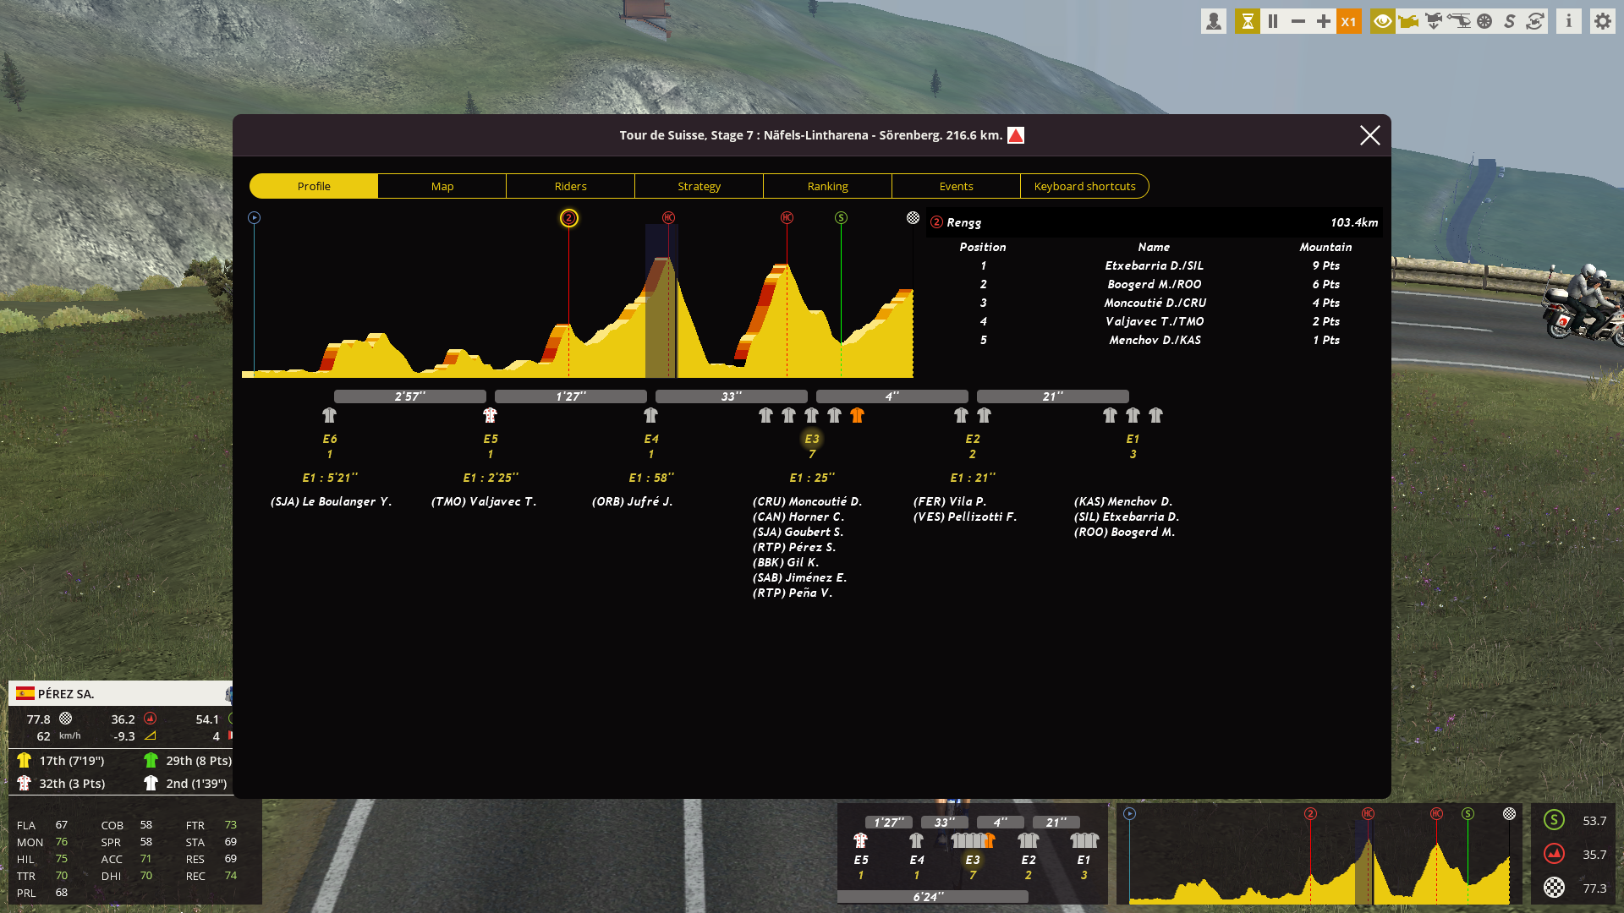The image size is (1624, 913).
Task: Select rider (VES) Pellizotti F.
Action: click(x=965, y=517)
